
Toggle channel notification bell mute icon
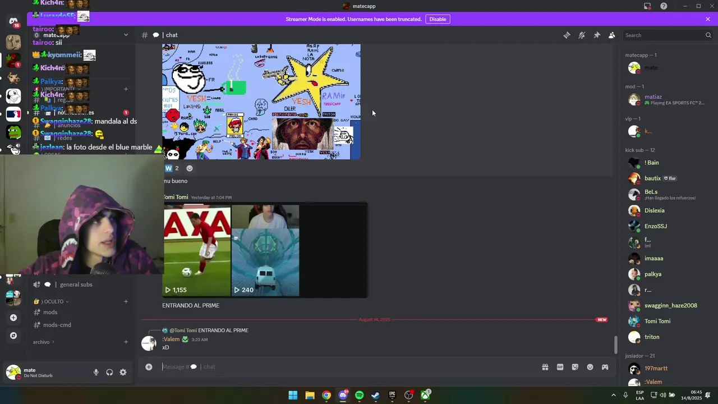click(x=582, y=35)
